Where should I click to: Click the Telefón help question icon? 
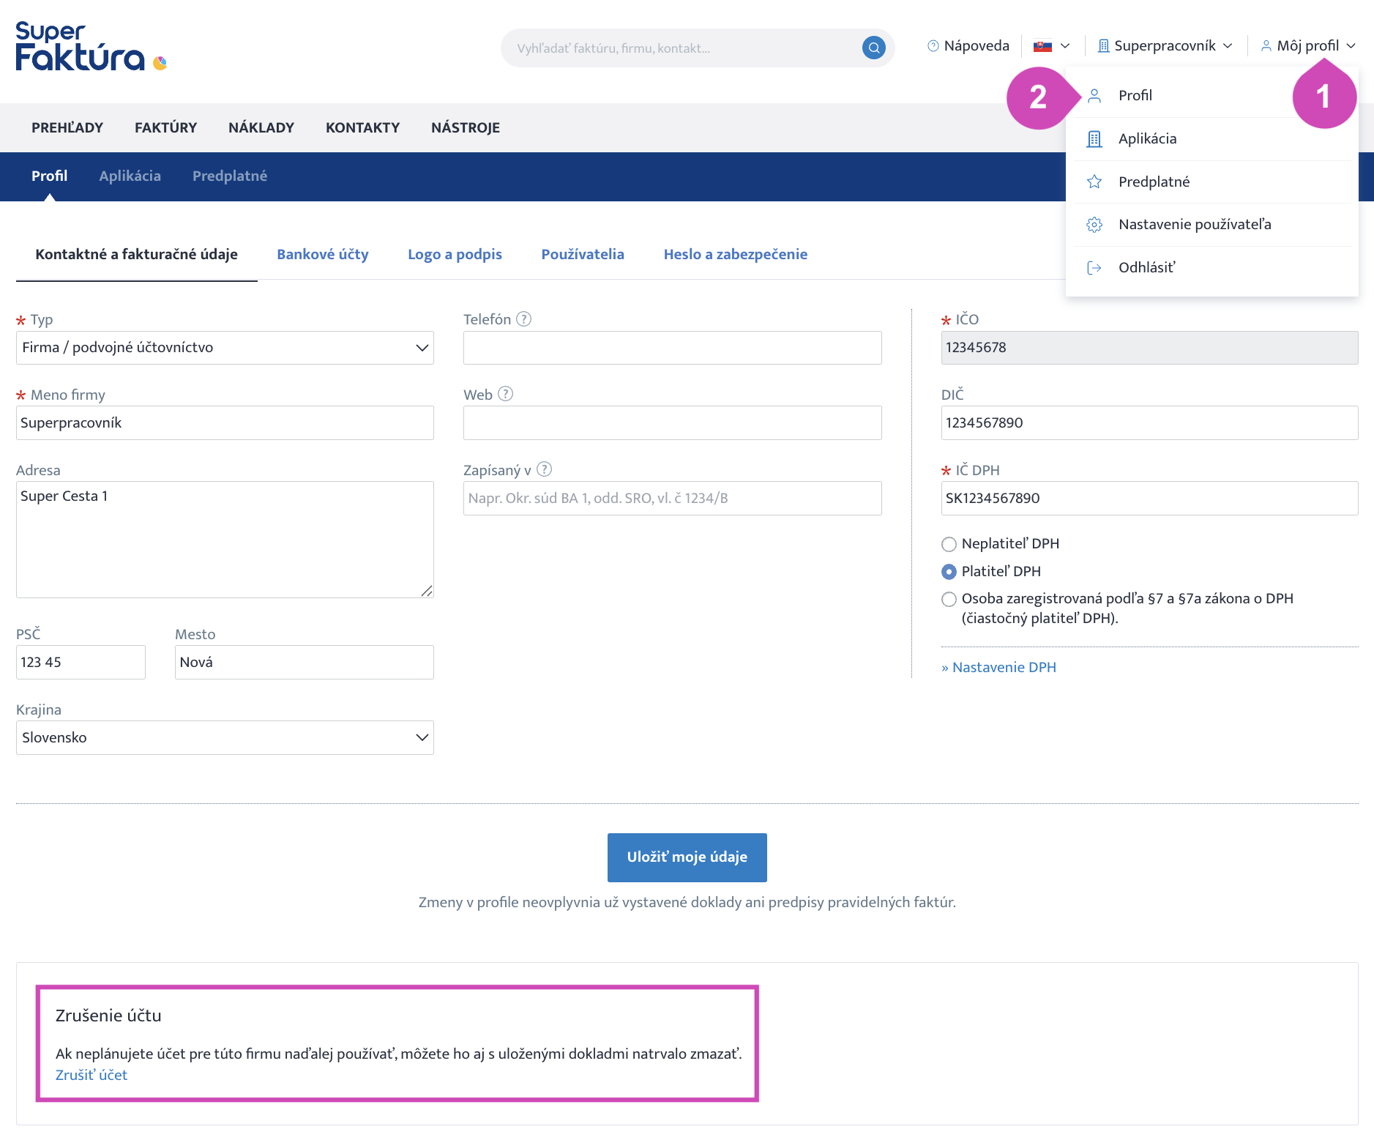coord(523,319)
